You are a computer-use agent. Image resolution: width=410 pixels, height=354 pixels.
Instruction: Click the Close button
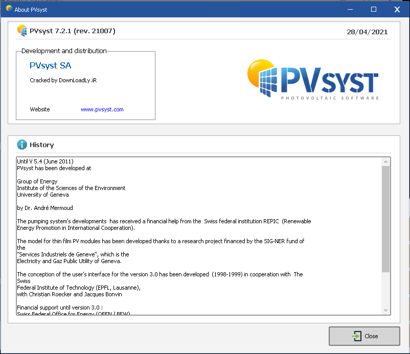coord(364,336)
